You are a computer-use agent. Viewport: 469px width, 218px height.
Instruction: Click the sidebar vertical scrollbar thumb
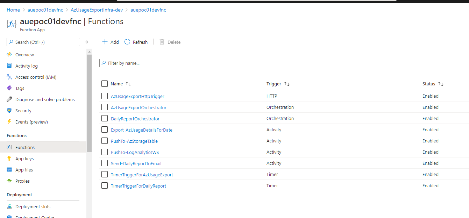click(90, 103)
